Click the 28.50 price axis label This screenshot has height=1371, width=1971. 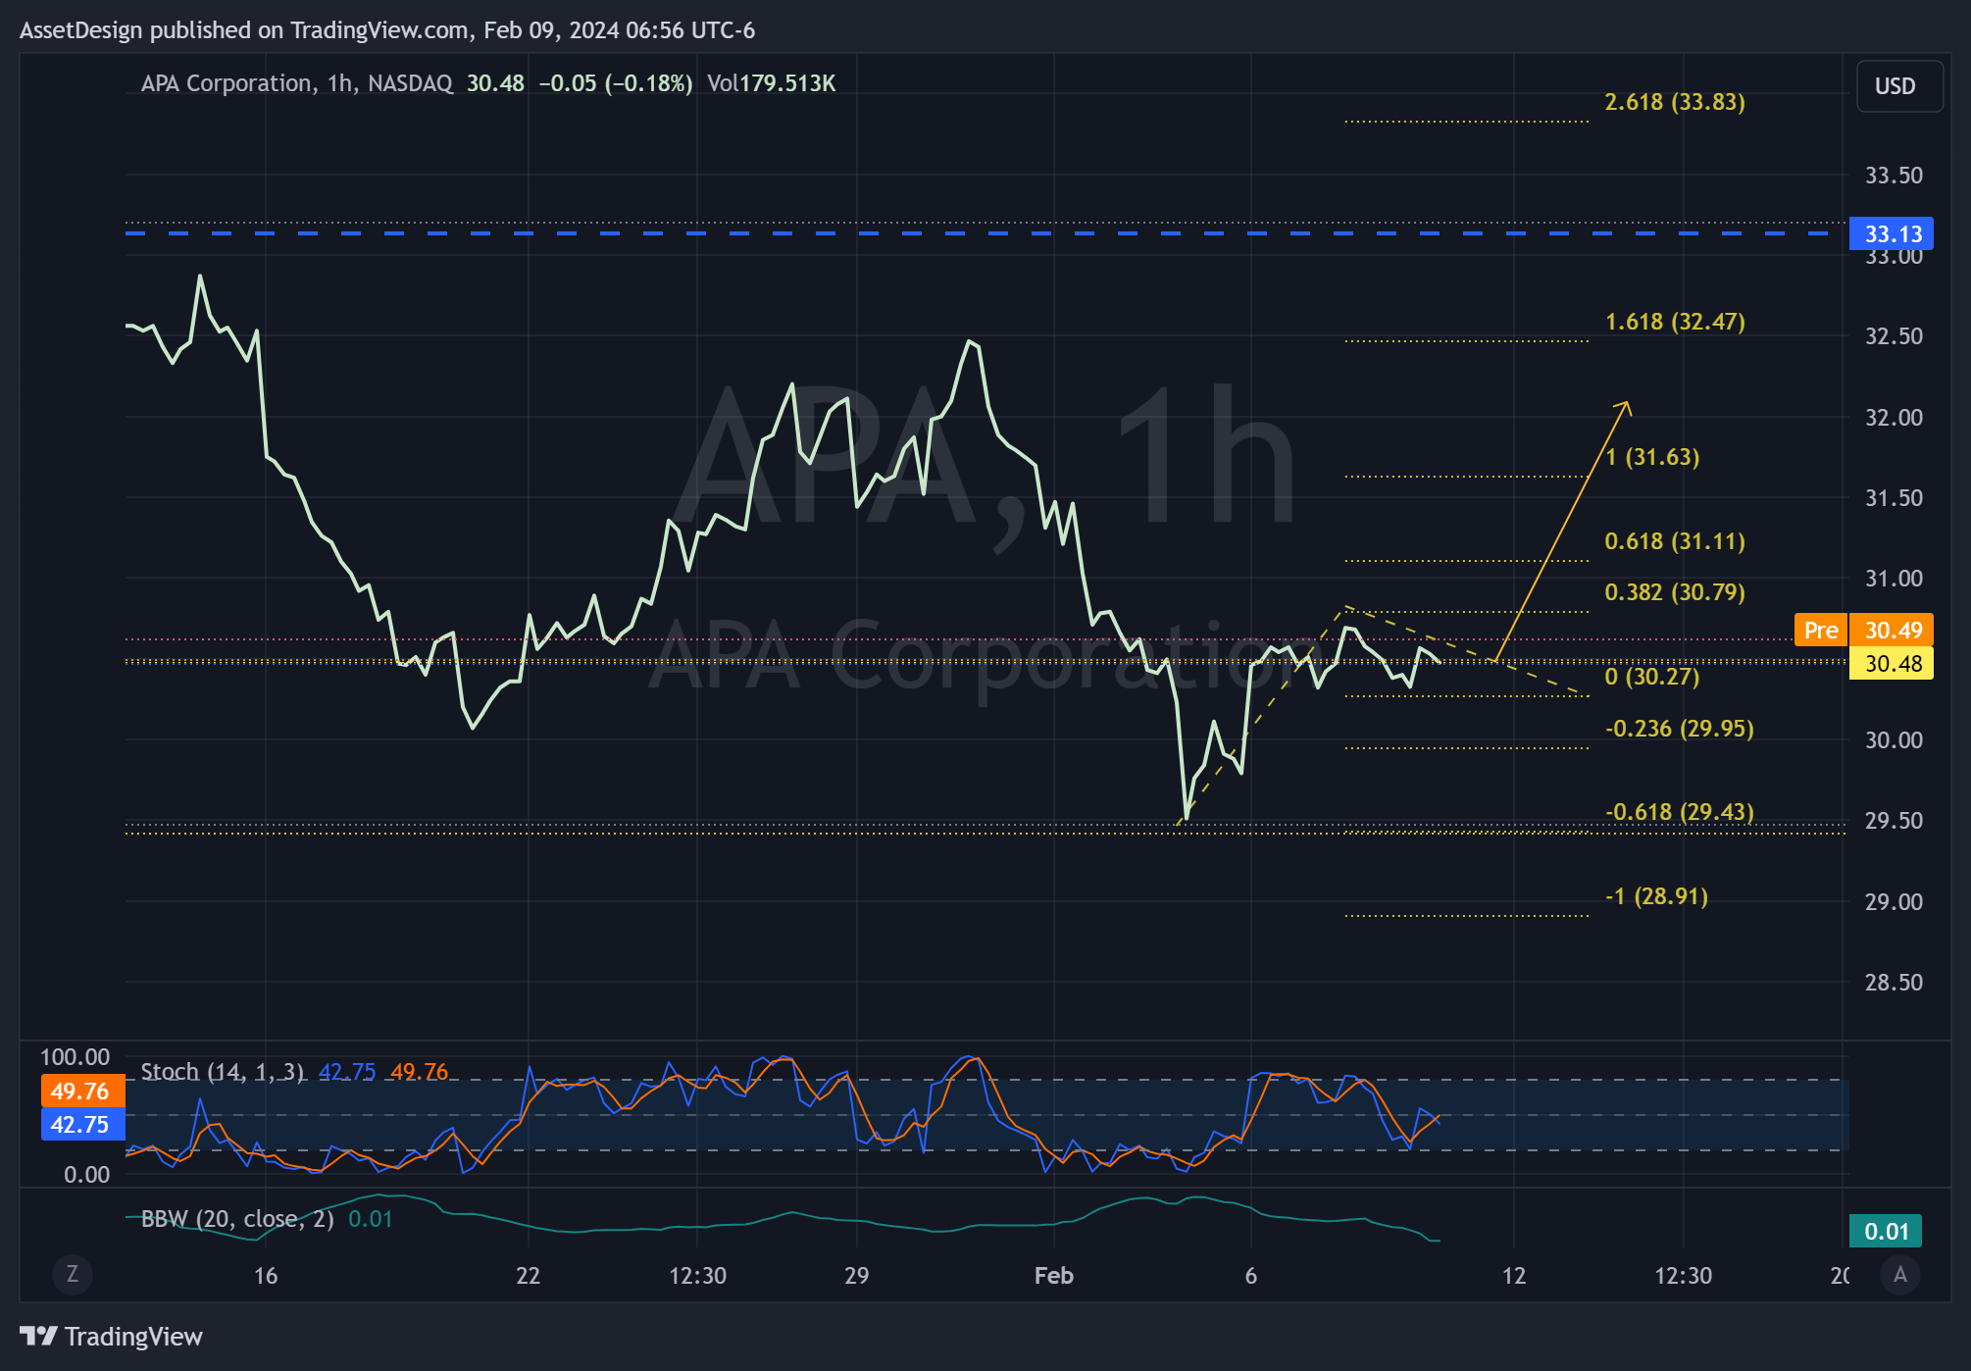(x=1894, y=983)
